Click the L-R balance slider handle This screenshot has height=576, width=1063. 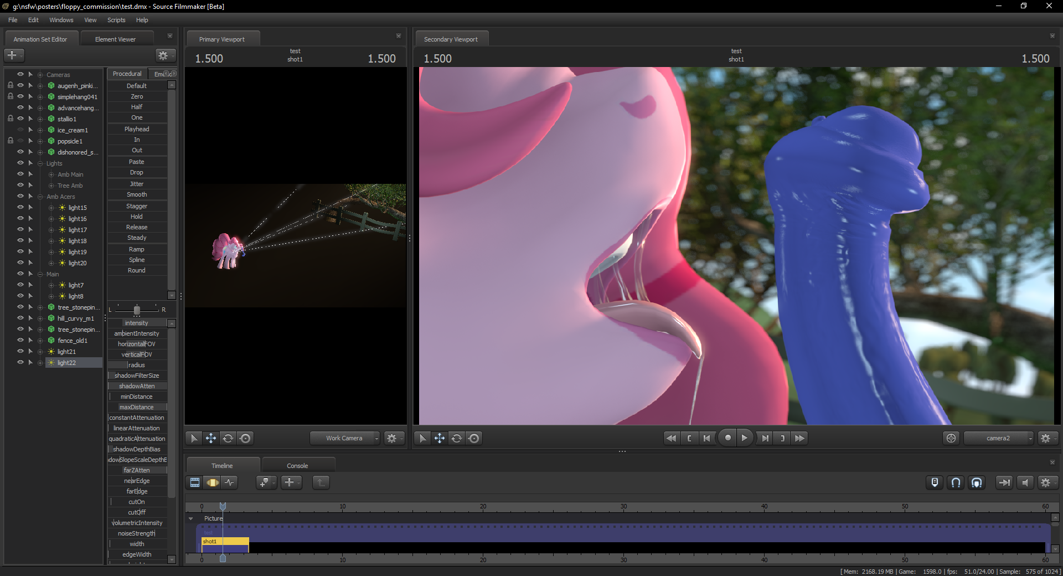(137, 310)
